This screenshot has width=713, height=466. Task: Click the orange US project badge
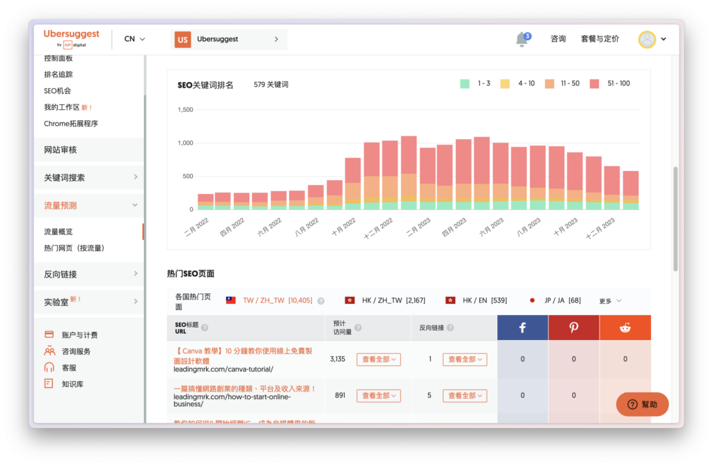[x=183, y=40]
